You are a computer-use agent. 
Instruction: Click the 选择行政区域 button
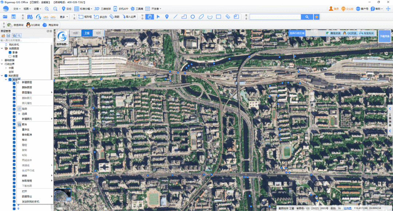297,33
